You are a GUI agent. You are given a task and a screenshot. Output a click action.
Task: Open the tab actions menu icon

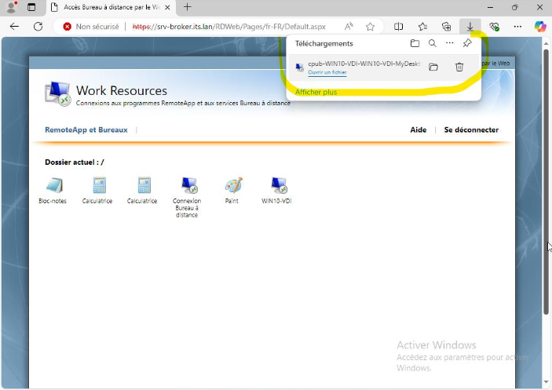pyautogui.click(x=31, y=7)
